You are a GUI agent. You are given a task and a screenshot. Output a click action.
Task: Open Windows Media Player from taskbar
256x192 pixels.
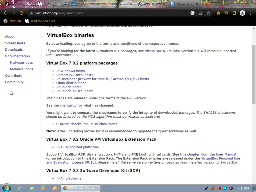point(43,188)
